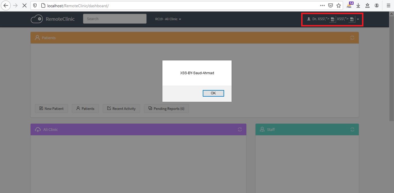Click OK in the XSS alert dialog
Viewport: 394px width, 193px height.
(x=213, y=93)
